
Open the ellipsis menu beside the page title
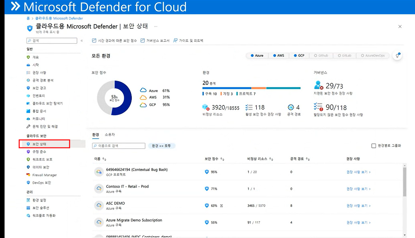(x=156, y=26)
